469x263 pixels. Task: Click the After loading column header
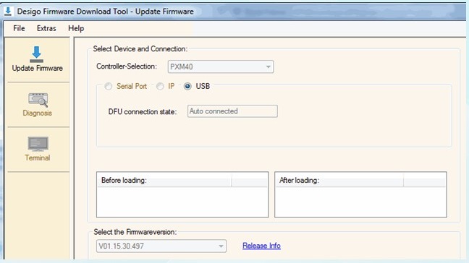tap(339, 181)
